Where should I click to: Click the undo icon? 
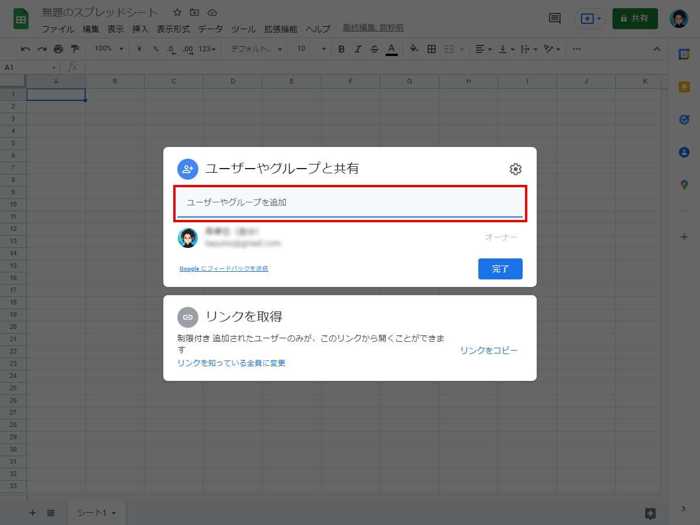tap(25, 49)
